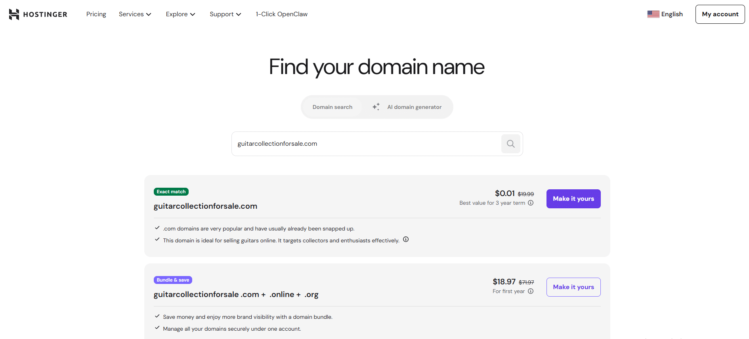Click 'Make it yours' on the bundle offer

[573, 287]
